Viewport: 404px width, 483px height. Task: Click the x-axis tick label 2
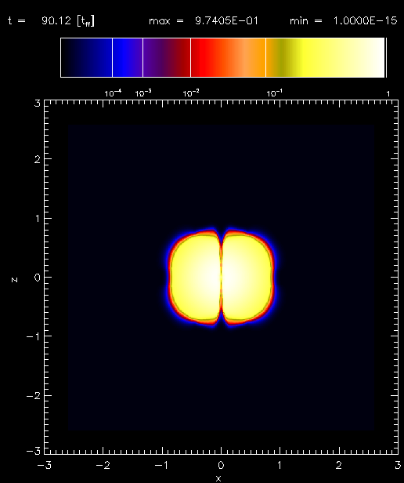tap(338, 465)
